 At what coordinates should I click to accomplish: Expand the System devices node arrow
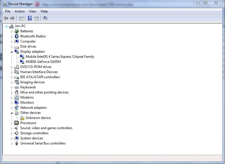(x=12, y=139)
